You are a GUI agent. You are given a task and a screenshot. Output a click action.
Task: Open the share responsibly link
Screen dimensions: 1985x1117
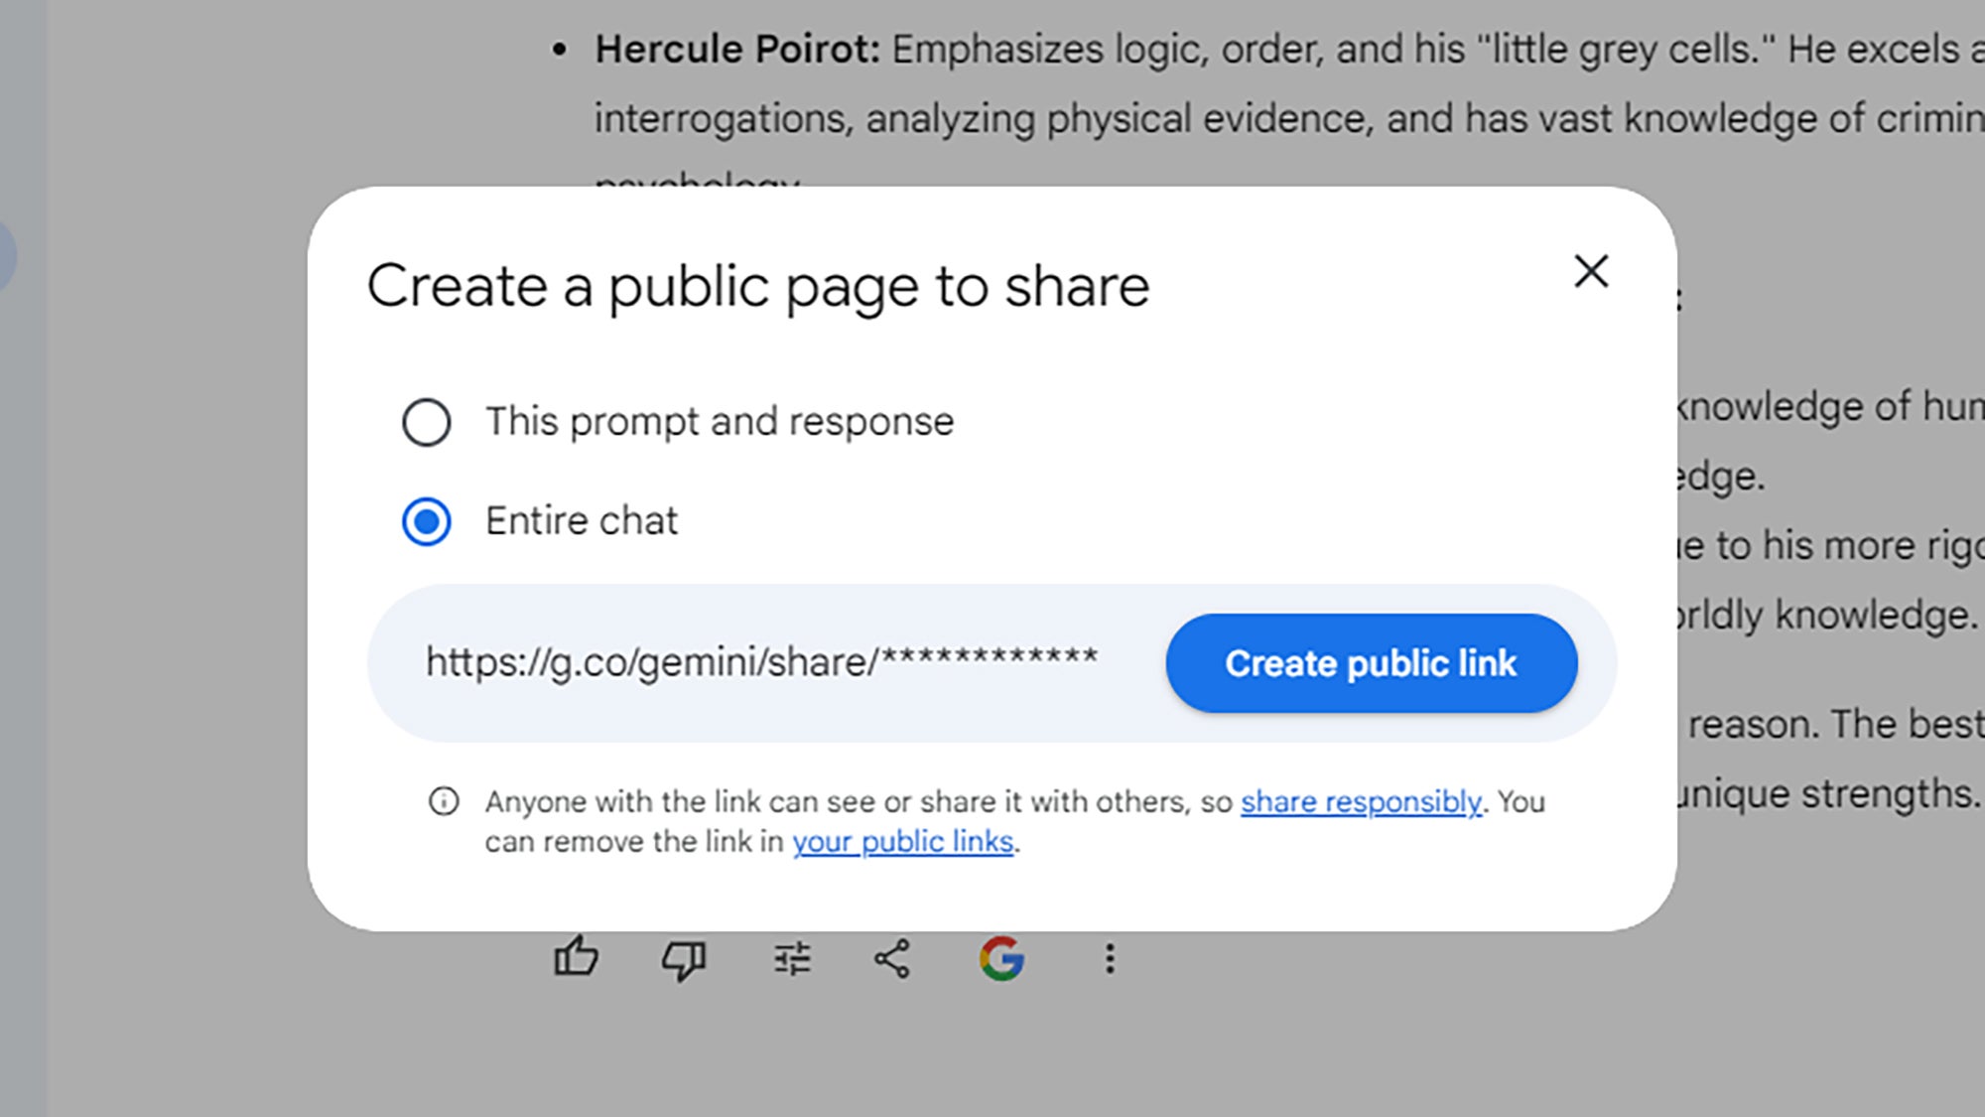[x=1361, y=801]
